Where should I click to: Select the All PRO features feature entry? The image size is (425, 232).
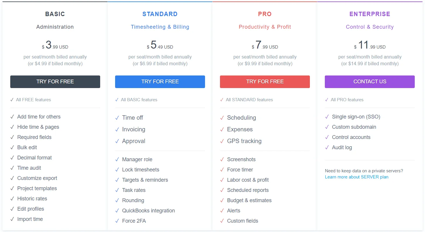[348, 99]
